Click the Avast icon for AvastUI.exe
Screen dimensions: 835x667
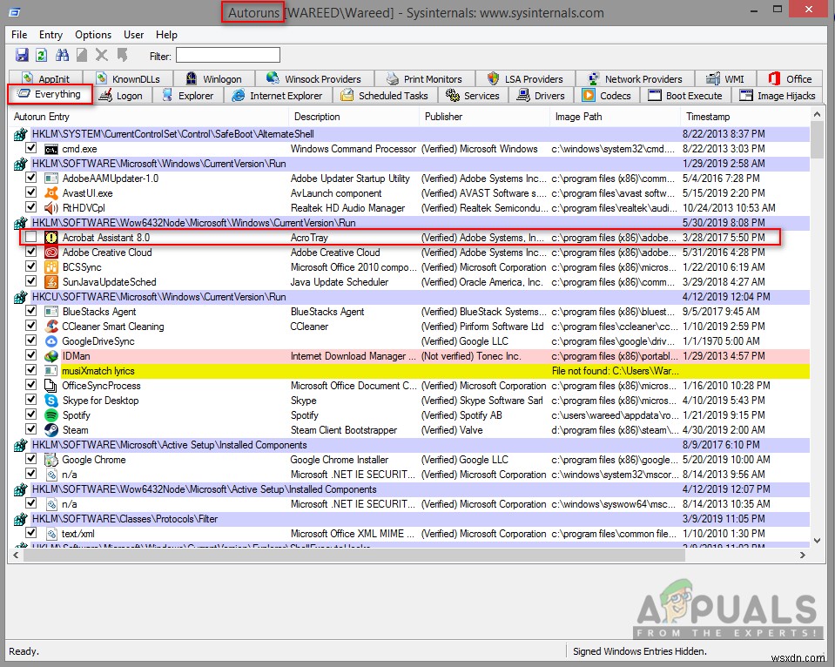[x=51, y=192]
